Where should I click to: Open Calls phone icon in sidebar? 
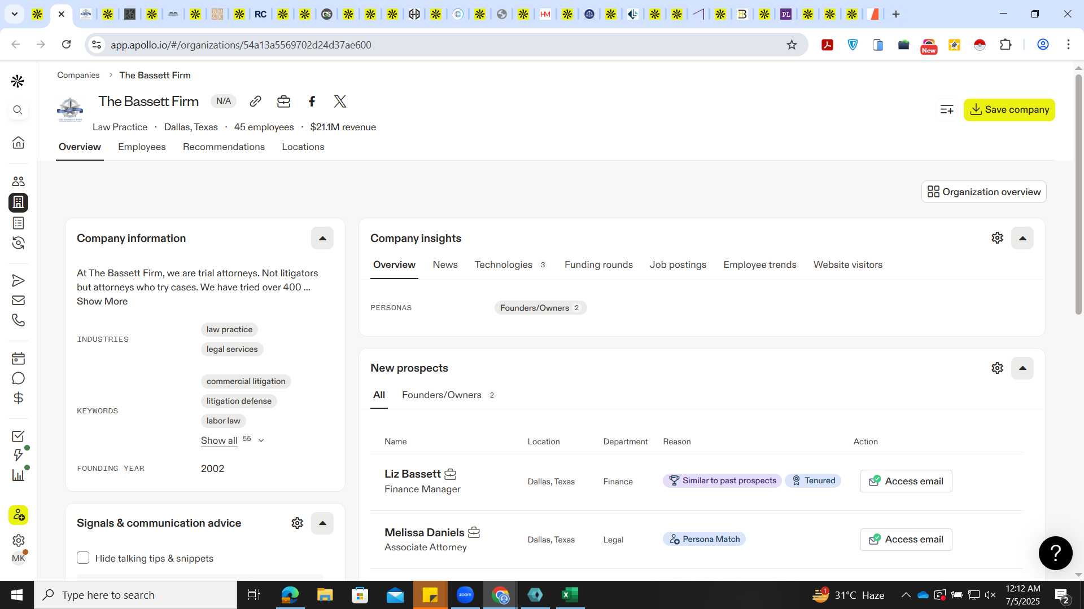pos(18,320)
